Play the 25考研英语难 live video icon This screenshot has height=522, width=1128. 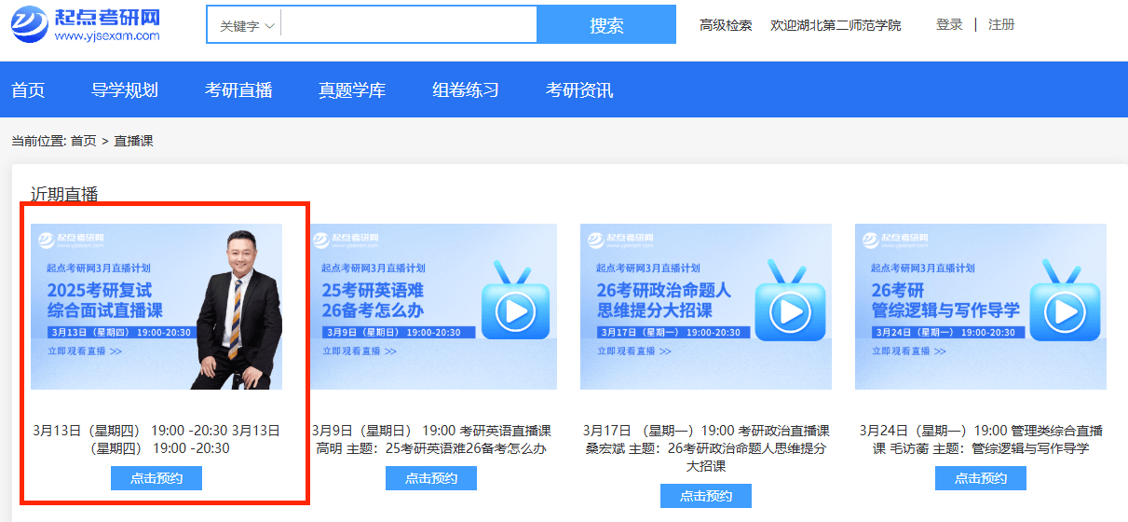tap(515, 311)
